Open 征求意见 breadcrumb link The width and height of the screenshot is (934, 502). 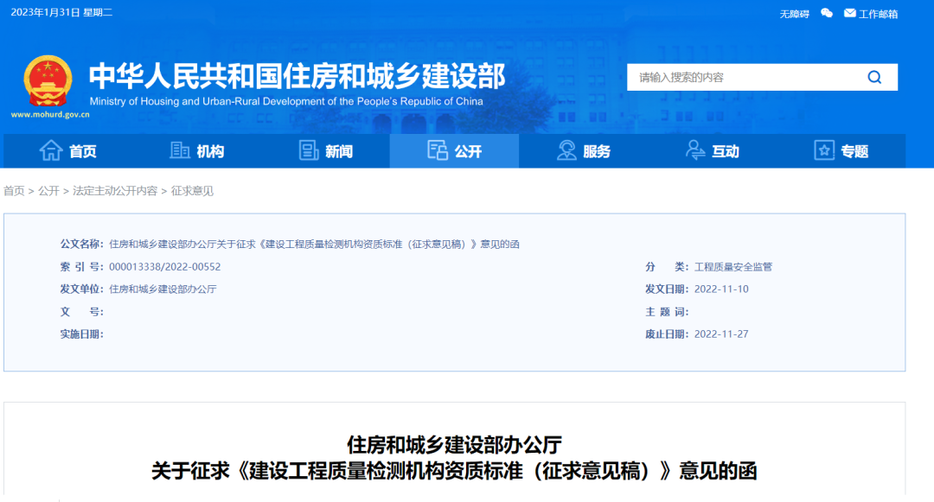pos(192,191)
